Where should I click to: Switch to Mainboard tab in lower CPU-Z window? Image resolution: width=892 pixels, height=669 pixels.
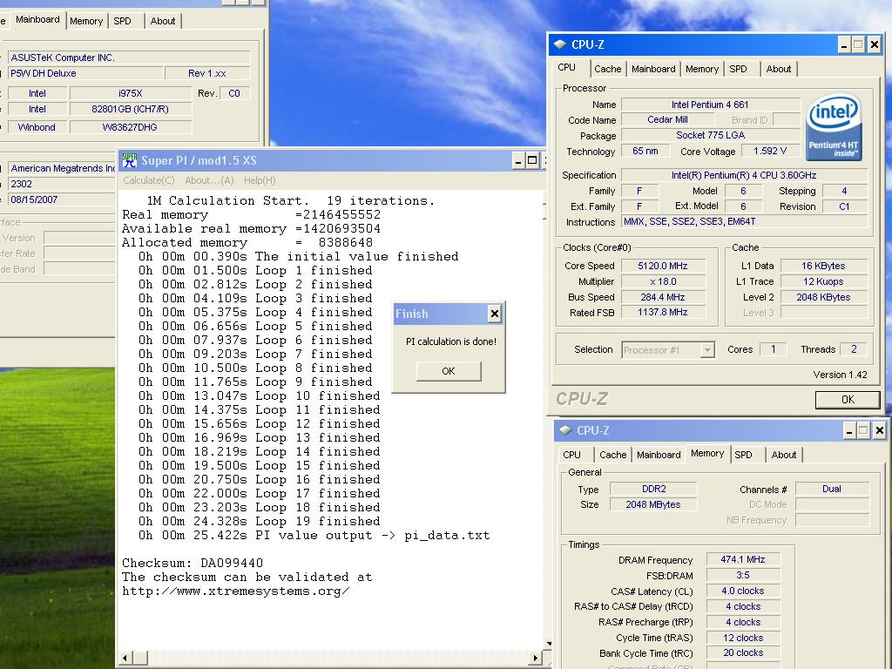[x=659, y=455]
